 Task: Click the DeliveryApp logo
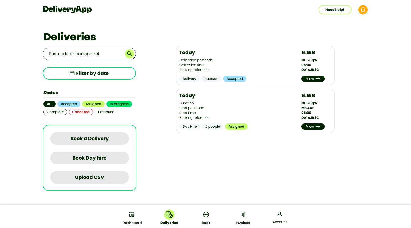(x=67, y=9)
